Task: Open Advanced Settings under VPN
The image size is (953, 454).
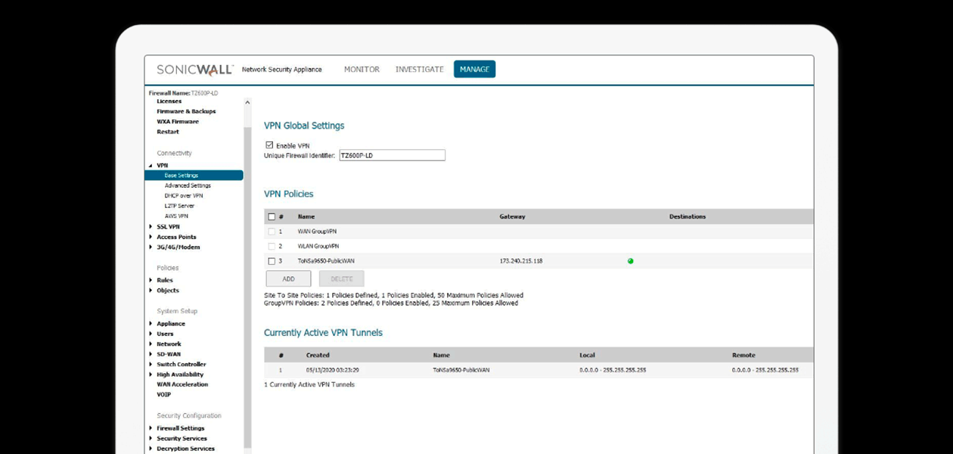Action: (x=187, y=185)
